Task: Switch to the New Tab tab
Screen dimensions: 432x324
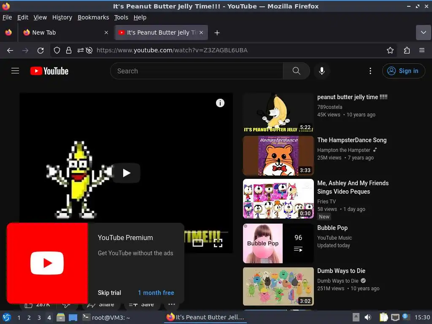Action: 65,32
